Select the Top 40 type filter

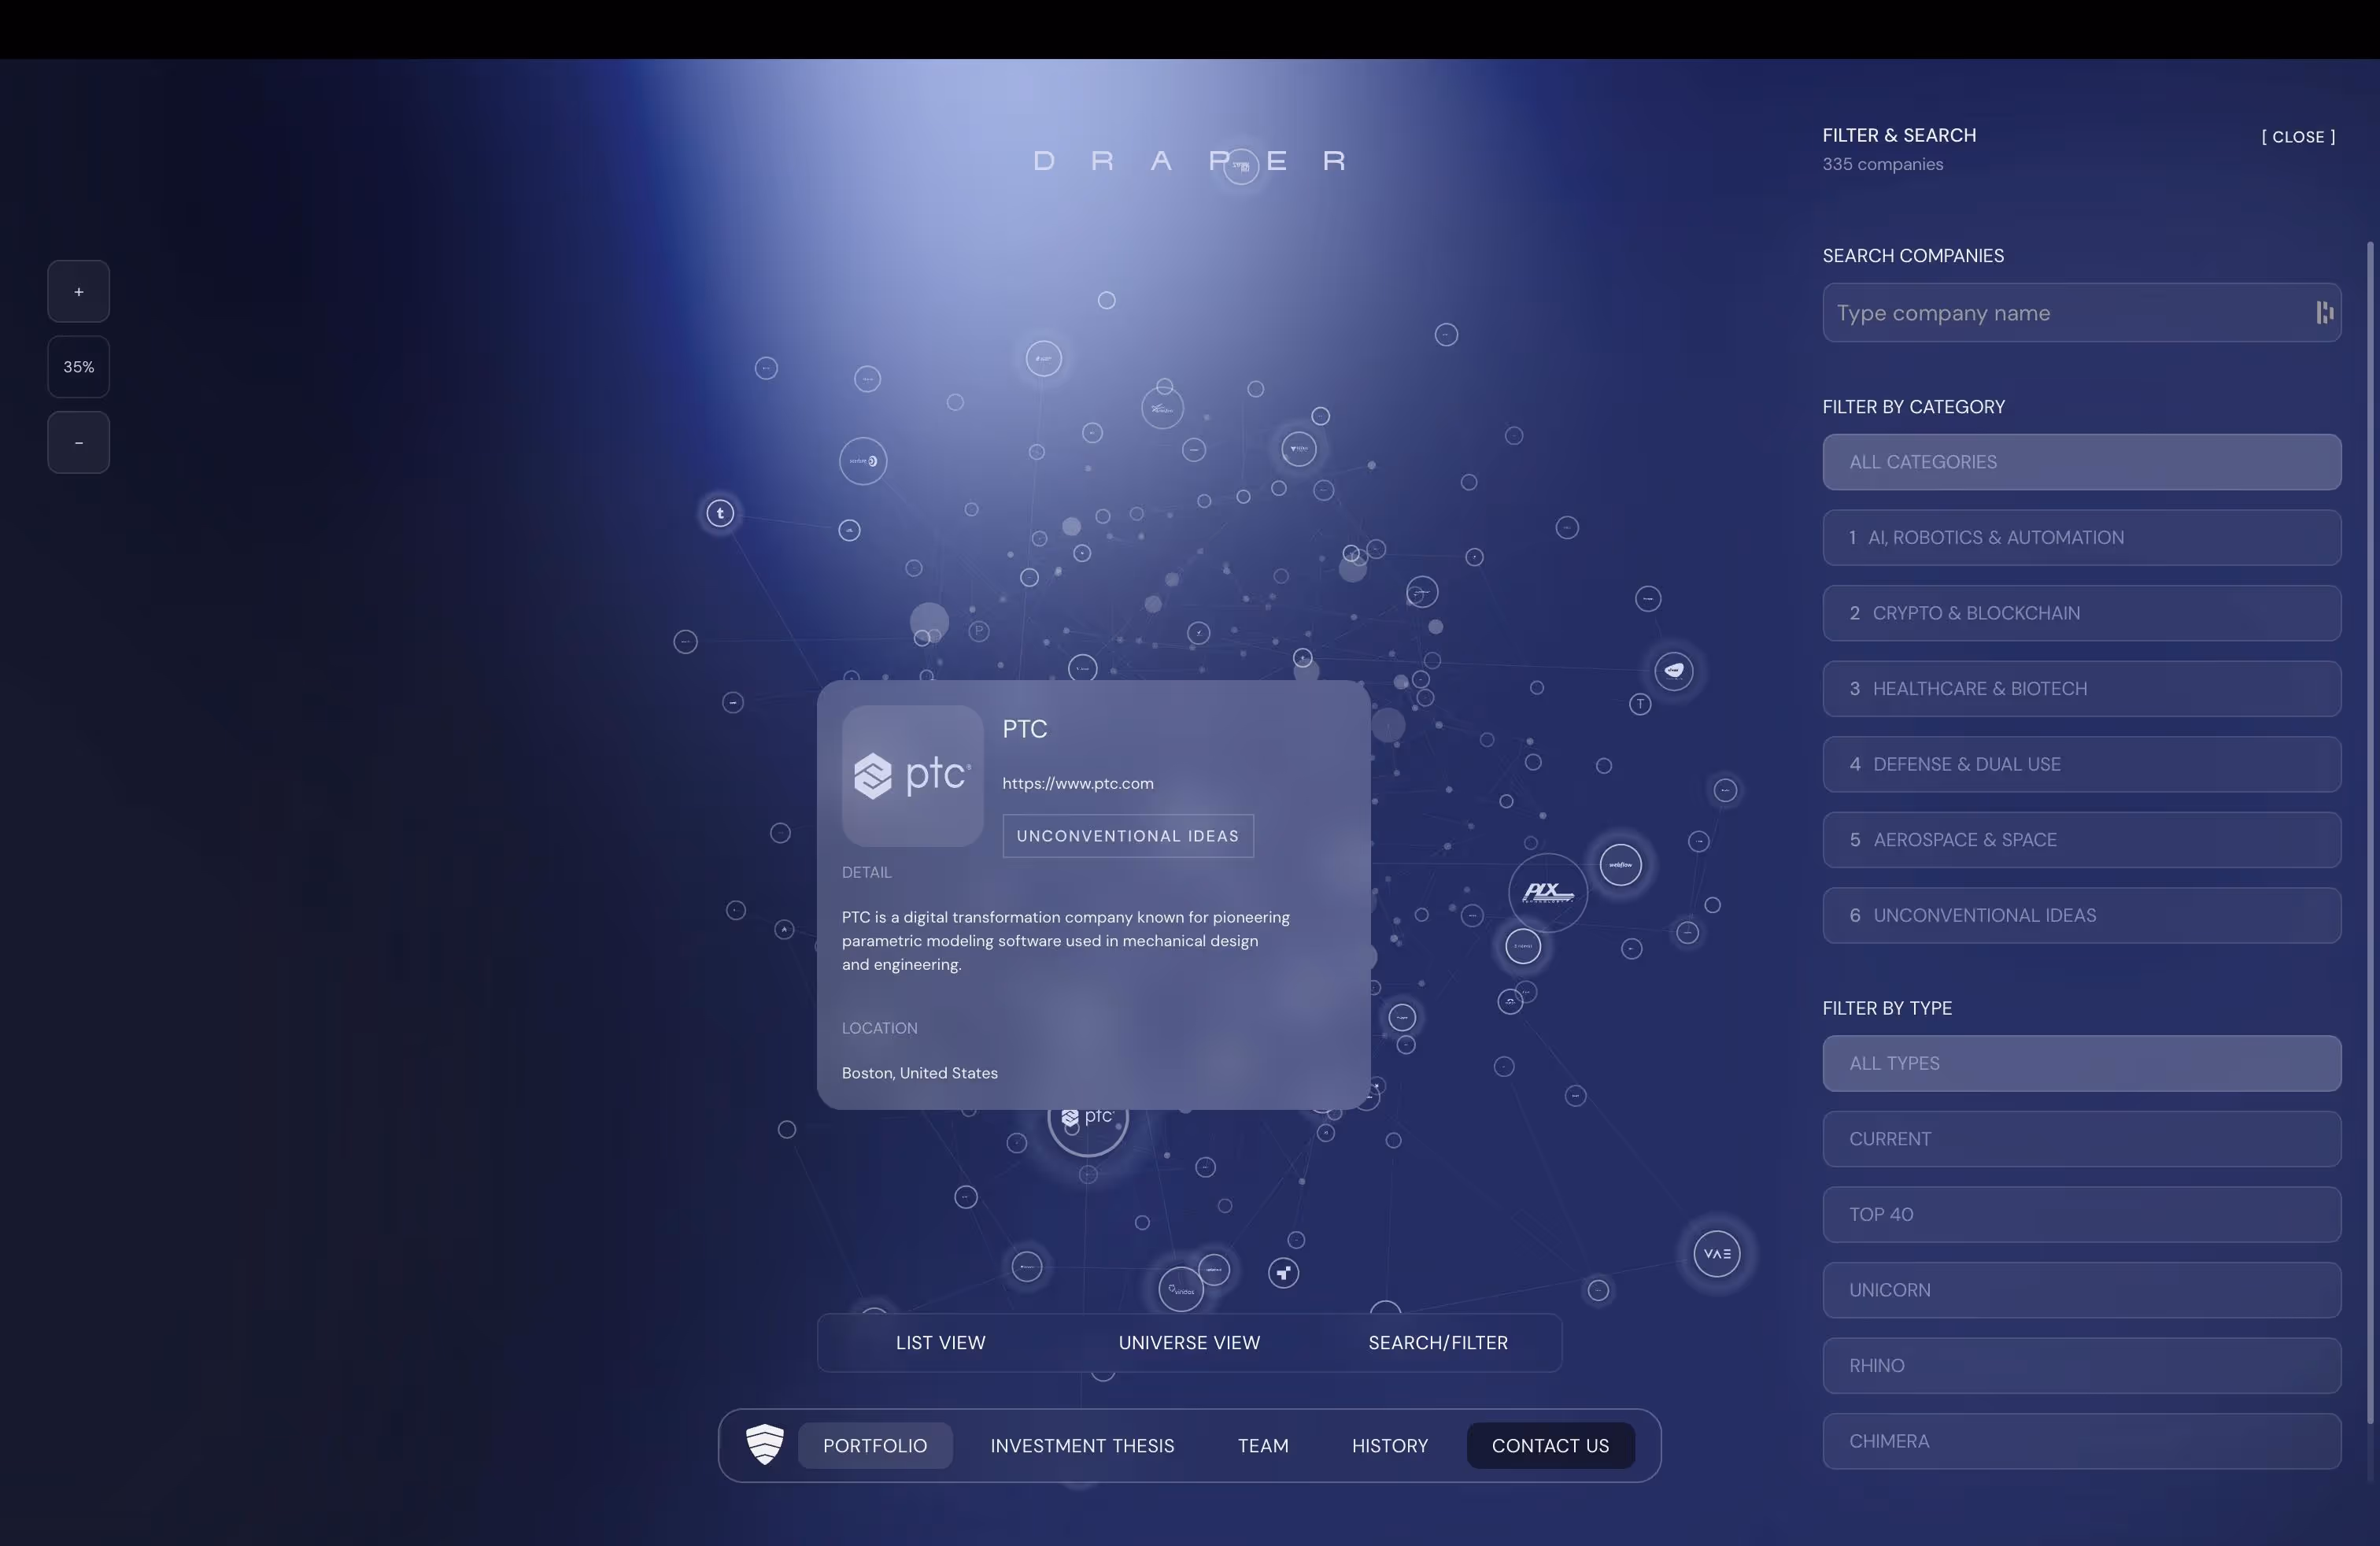coord(2080,1214)
